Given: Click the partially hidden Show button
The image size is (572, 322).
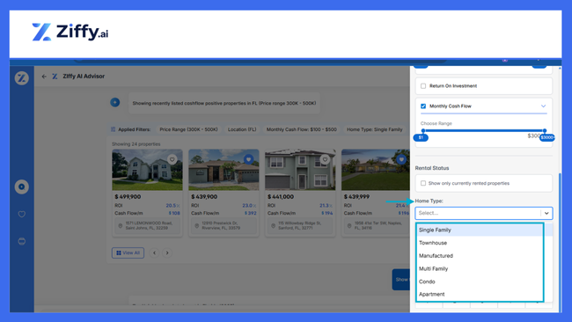Looking at the screenshot, I should pyautogui.click(x=401, y=280).
